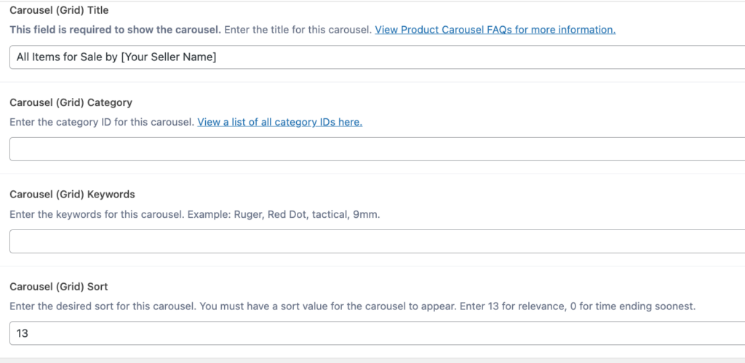Screen dimensions: 745x363
Task: Click the Carousel (Grid) Title input field
Action: click(x=378, y=57)
